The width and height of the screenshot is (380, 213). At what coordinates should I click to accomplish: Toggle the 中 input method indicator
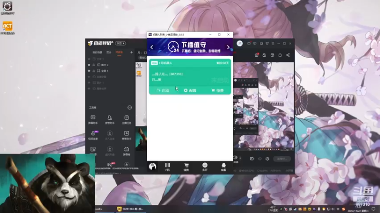tap(338, 209)
